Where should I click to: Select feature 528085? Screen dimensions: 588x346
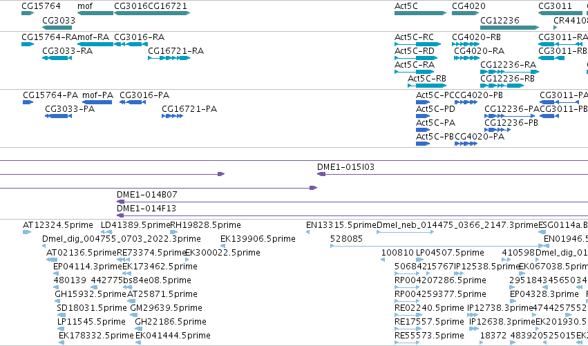click(346, 239)
